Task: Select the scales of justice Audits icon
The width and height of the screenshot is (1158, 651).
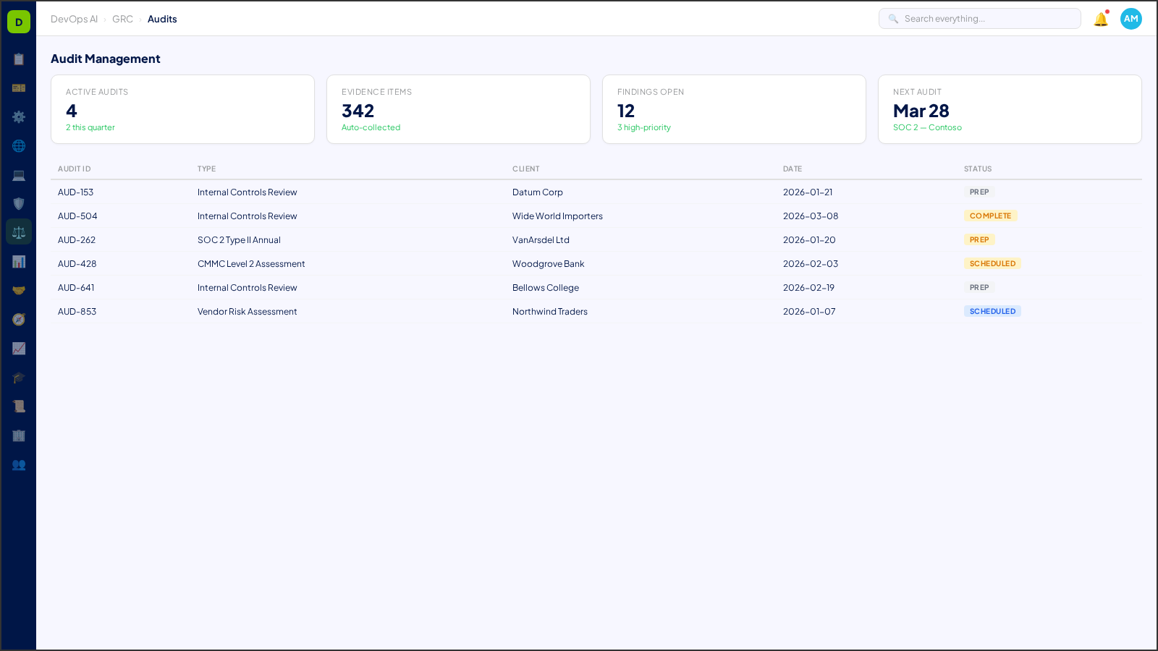Action: pos(19,231)
